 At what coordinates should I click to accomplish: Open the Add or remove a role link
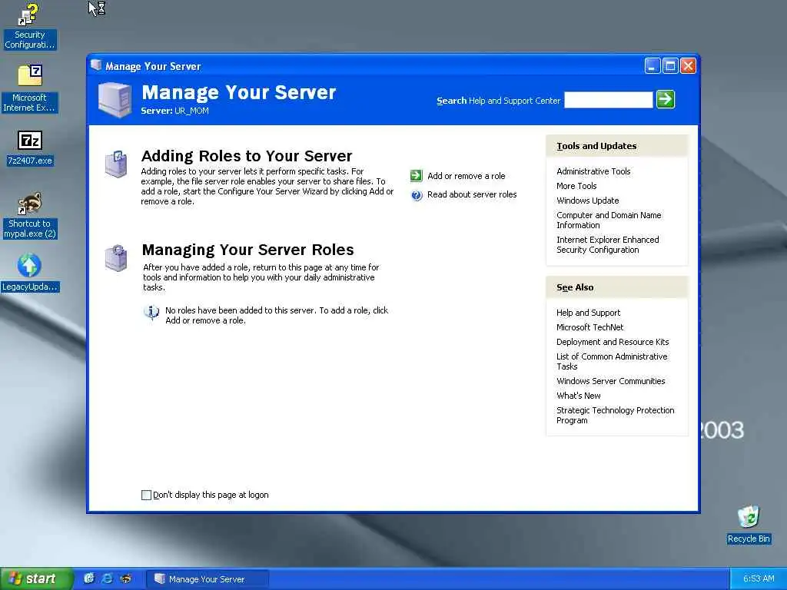tap(467, 176)
